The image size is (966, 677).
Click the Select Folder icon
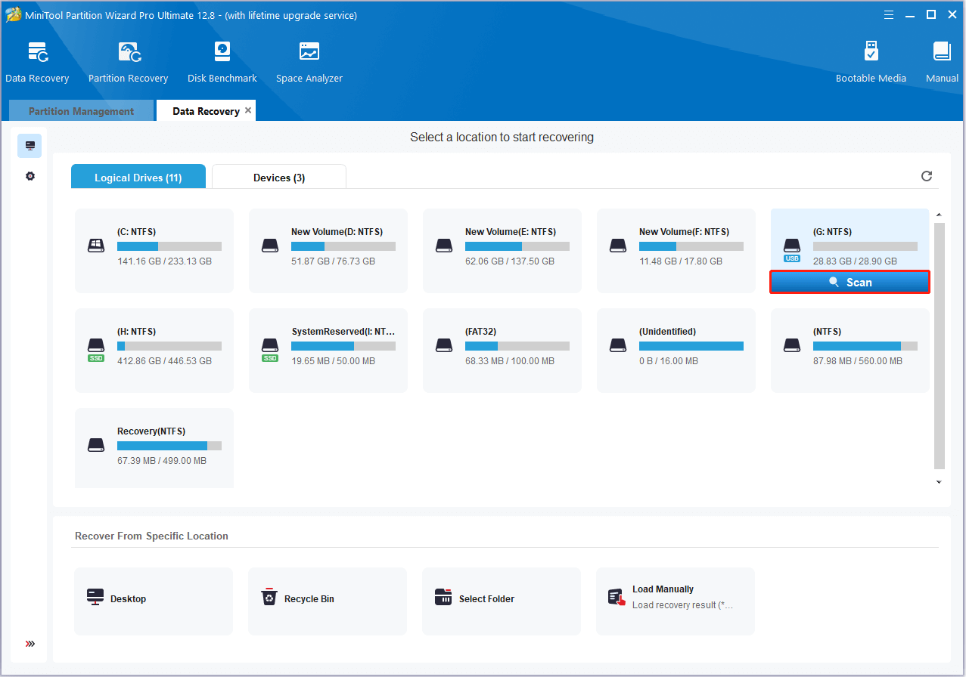pyautogui.click(x=443, y=597)
